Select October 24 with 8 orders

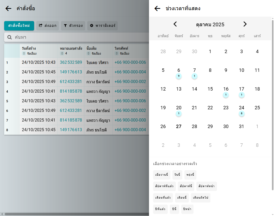(241, 108)
